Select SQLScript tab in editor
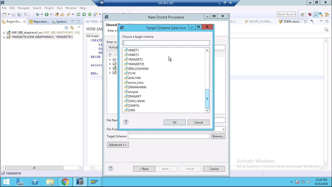The height and width of the screenshot is (187, 332). pyautogui.click(x=92, y=36)
